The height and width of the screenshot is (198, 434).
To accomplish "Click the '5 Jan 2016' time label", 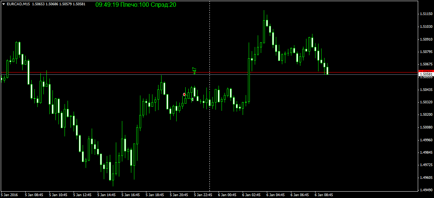I will (x=10, y=195).
